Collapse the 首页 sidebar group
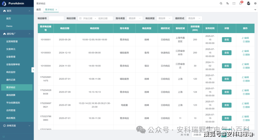This screenshot has width=258, height=140. click(x=17, y=11)
